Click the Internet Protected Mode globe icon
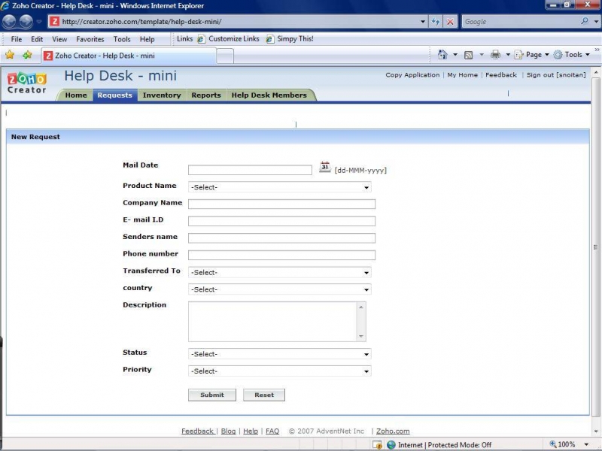The width and height of the screenshot is (602, 451). click(392, 444)
